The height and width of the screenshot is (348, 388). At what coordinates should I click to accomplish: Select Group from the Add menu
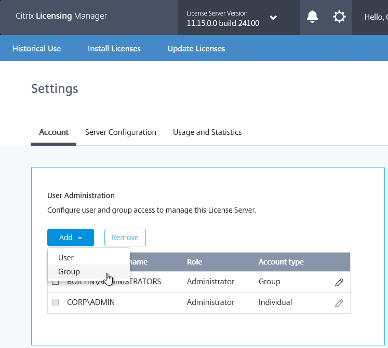(69, 272)
